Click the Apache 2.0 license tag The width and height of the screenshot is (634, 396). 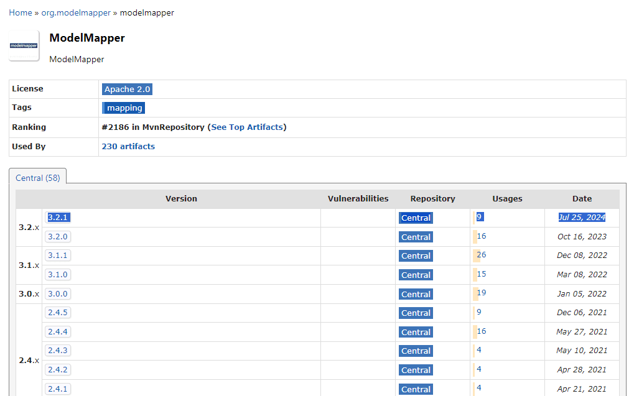127,90
